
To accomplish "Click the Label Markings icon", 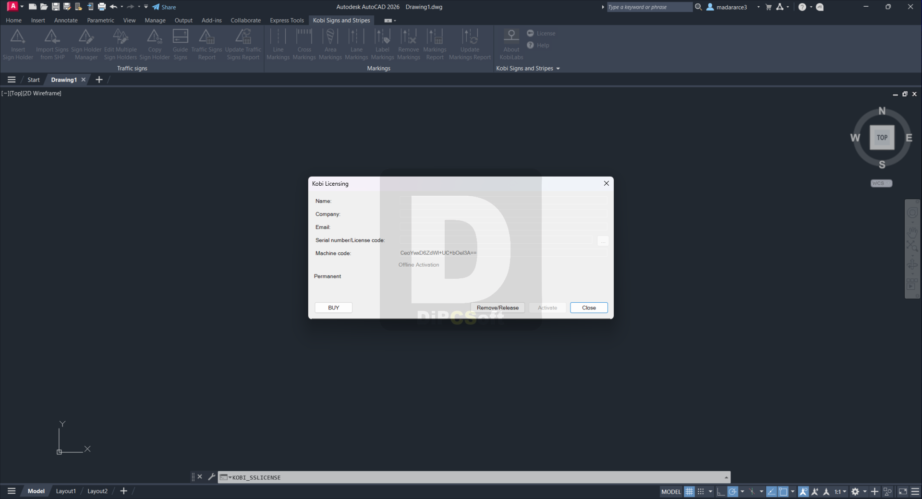I will point(382,36).
